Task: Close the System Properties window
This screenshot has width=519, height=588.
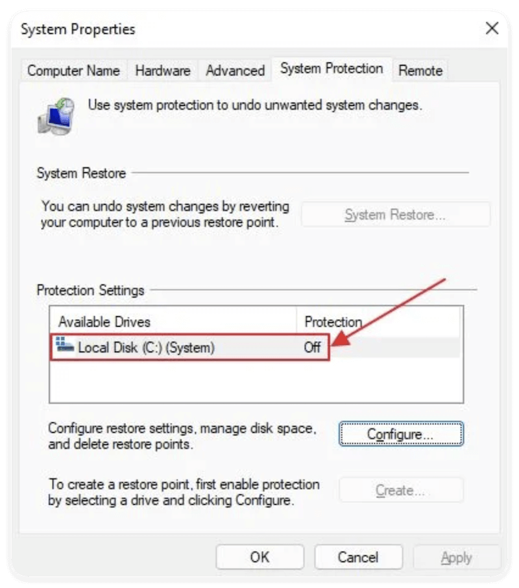Action: [x=491, y=29]
